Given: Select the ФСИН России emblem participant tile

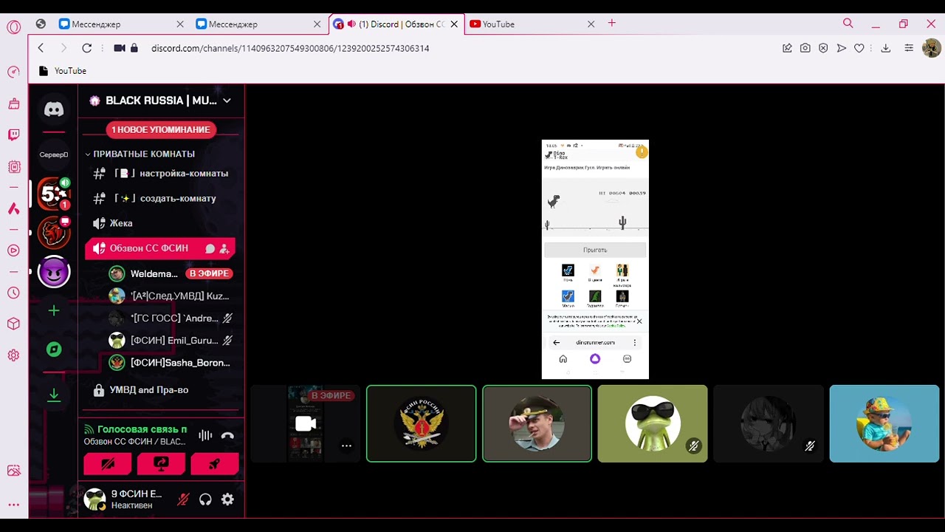Looking at the screenshot, I should [422, 423].
